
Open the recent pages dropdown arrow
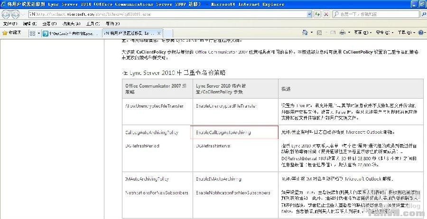coord(23,14)
